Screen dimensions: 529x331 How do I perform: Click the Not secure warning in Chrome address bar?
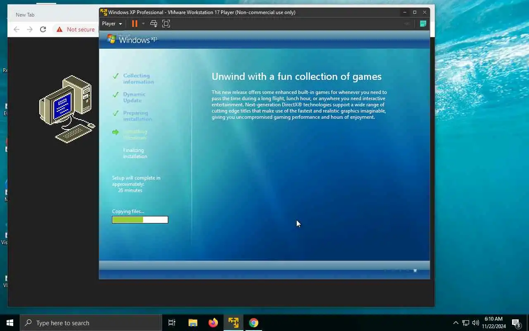[x=76, y=29]
